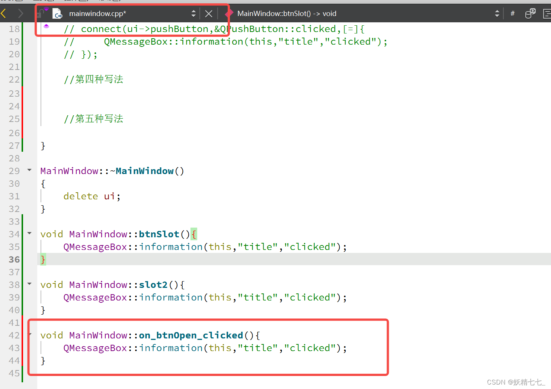The width and height of the screenshot is (551, 389).
Task: Open the MainWindow::btnSlot() symbol dropdown
Action: (497, 14)
